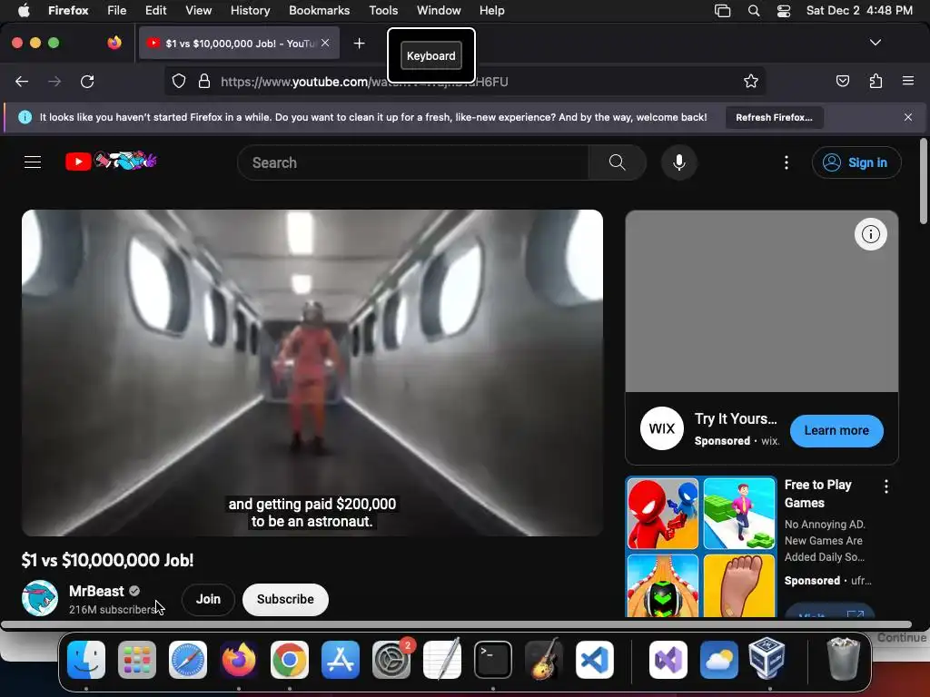
Task: Open the Apple menu
Action: (x=24, y=10)
